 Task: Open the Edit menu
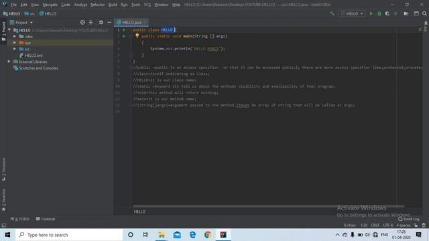(x=24, y=5)
